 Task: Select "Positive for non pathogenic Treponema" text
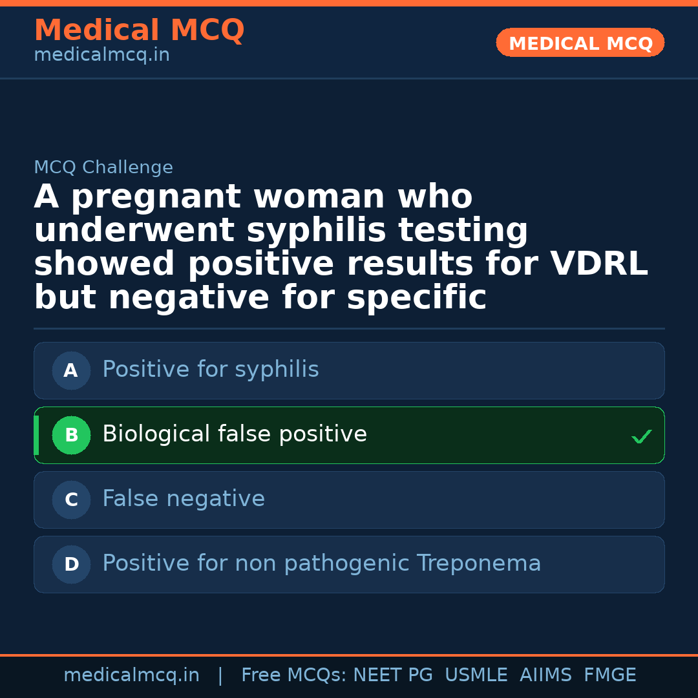pyautogui.click(x=321, y=564)
